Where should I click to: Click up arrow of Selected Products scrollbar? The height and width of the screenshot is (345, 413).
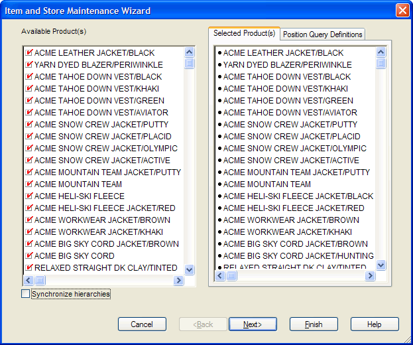click(x=381, y=52)
